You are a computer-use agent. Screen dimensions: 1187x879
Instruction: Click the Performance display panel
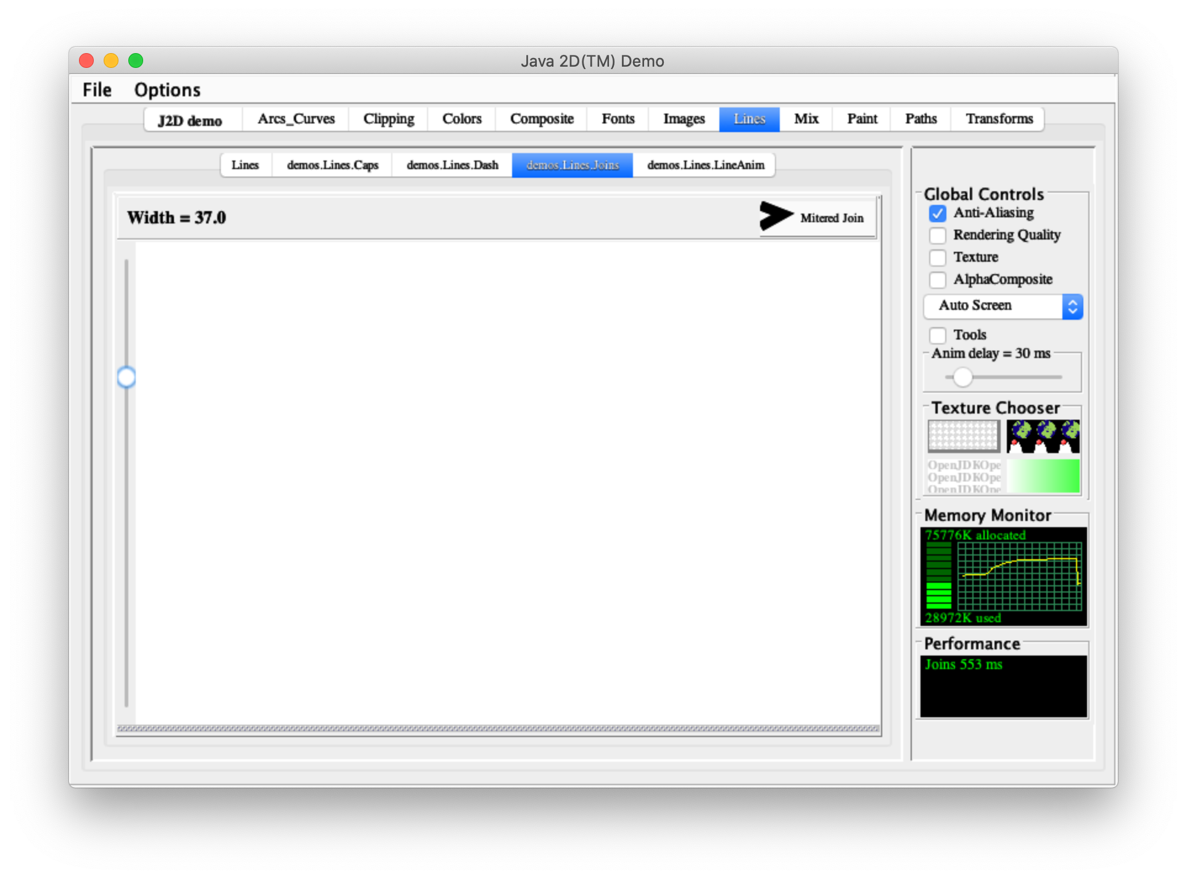(1004, 686)
